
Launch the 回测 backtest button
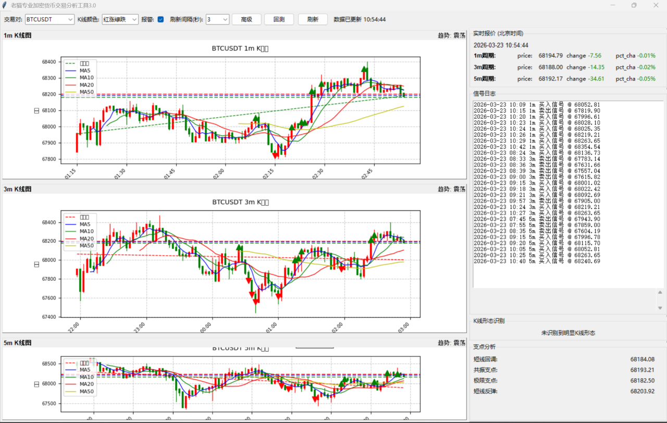279,19
